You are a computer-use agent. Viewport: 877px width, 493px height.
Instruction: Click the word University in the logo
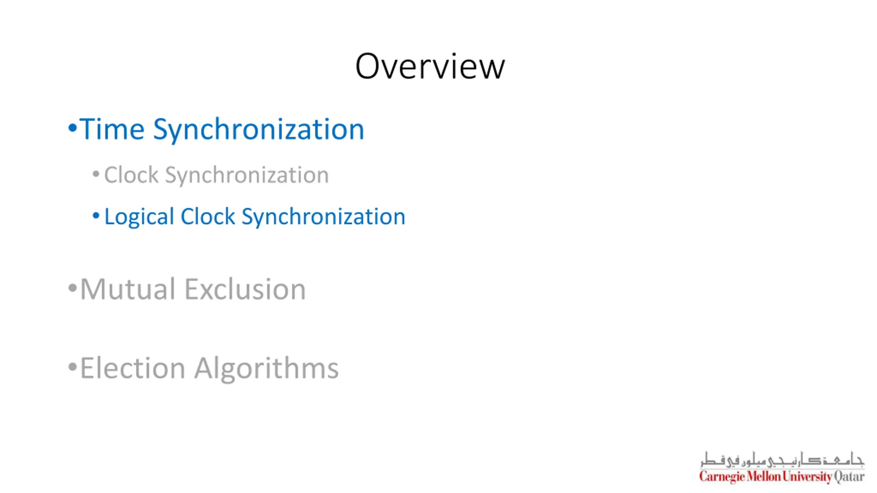[807, 477]
